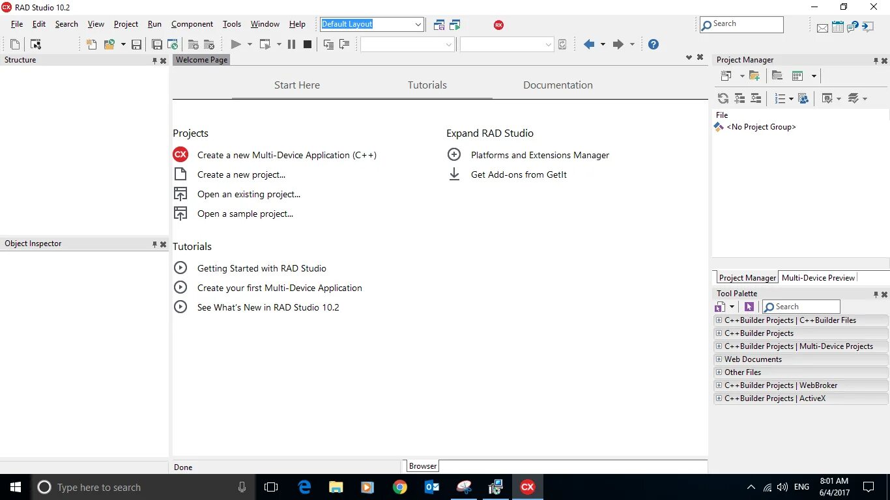The height and width of the screenshot is (500, 890).
Task: Toggle the Project Manager panel pin
Action: point(876,61)
